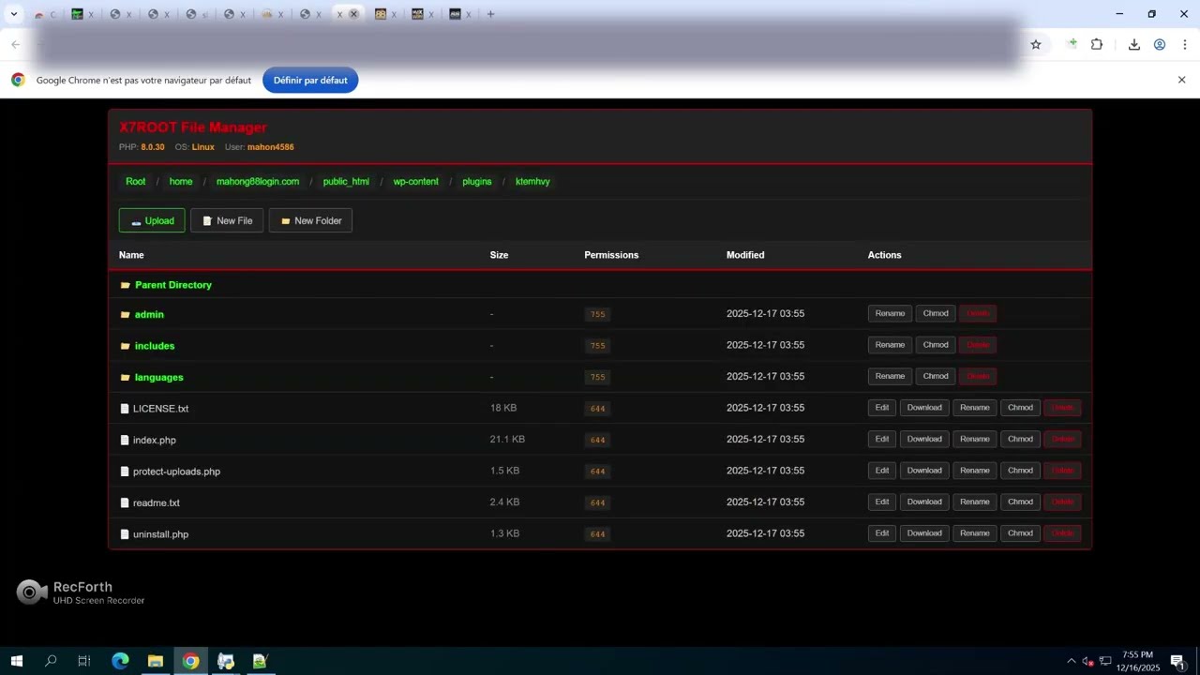Download protect-uploads.php
1200x675 pixels.
click(924, 471)
